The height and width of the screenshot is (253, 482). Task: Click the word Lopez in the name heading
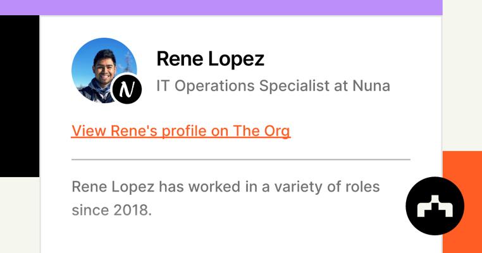click(x=237, y=59)
